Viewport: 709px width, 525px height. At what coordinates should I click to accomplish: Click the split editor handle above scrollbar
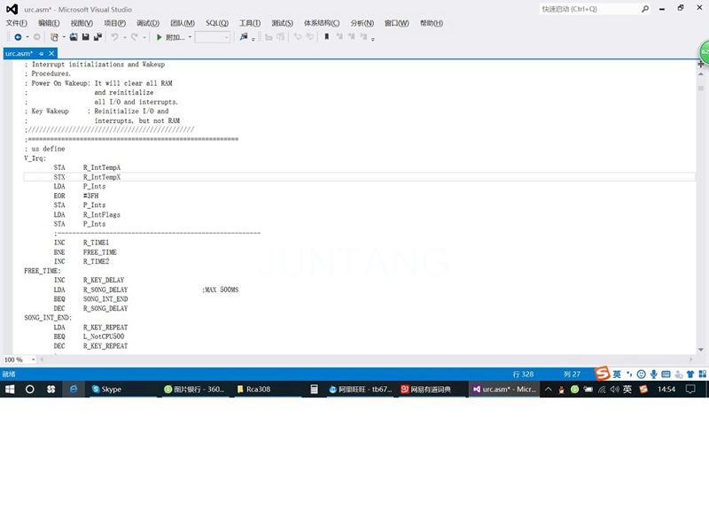click(x=701, y=64)
